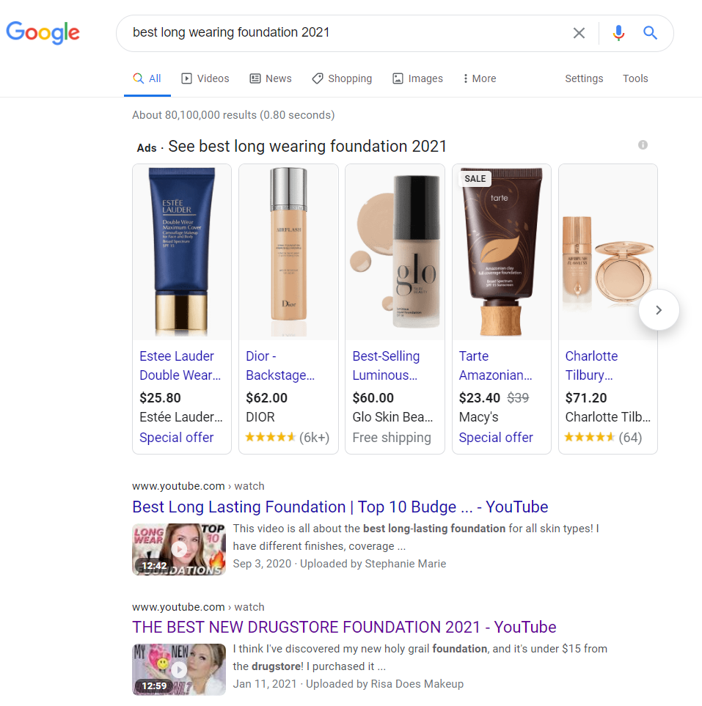The width and height of the screenshot is (702, 706).
Task: Switch to the Shopping tab
Action: coord(342,78)
